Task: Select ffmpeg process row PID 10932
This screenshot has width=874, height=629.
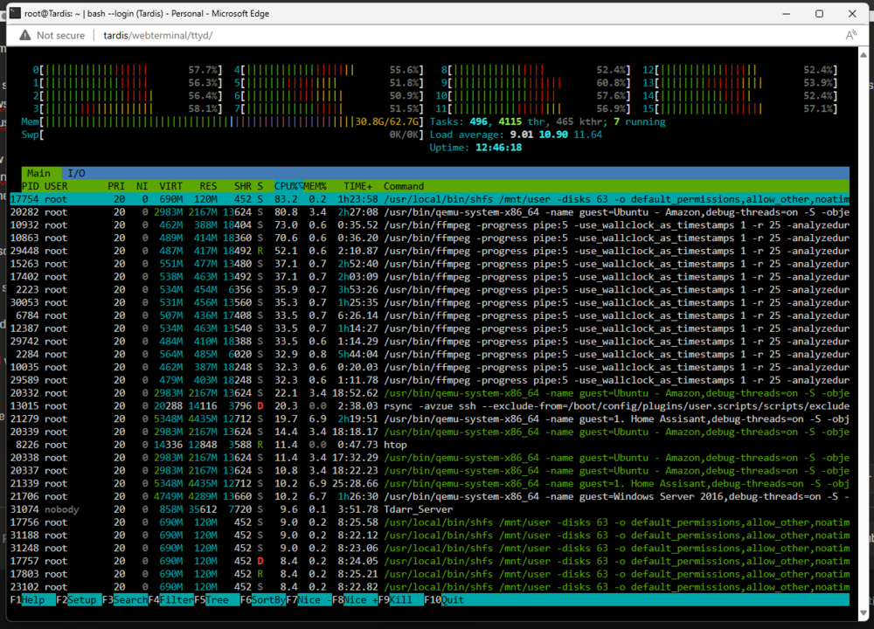Action: (x=430, y=225)
